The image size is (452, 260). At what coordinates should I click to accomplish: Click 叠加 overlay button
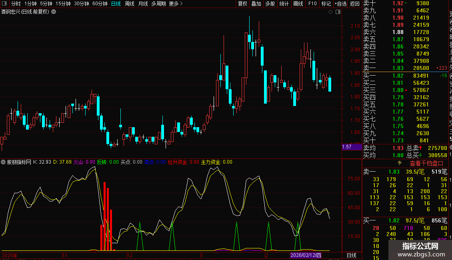pos(256,4)
